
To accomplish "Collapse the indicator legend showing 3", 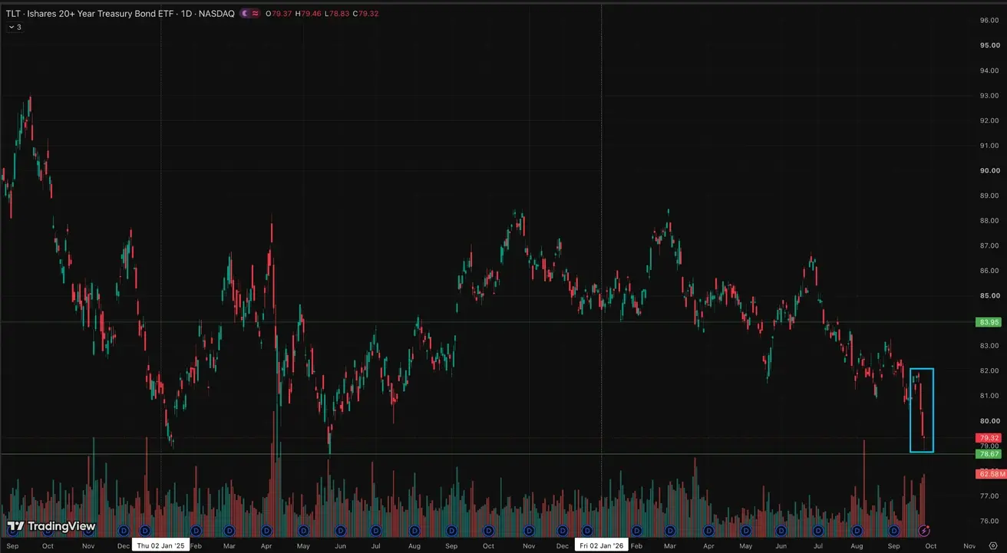I will [15, 27].
